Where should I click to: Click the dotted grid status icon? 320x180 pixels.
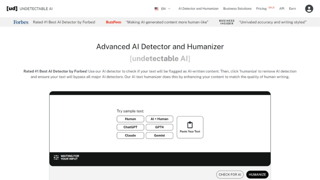(x=56, y=157)
